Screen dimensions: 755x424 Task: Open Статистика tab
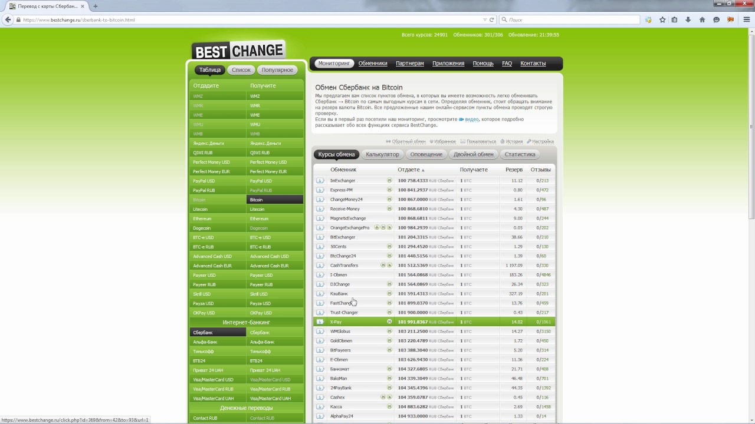(x=520, y=154)
